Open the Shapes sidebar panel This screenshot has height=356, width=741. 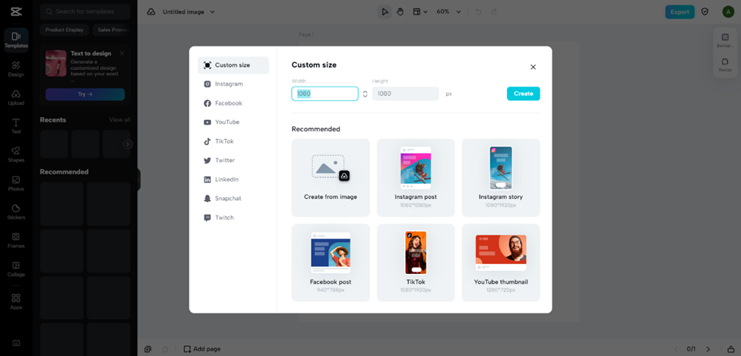point(16,154)
